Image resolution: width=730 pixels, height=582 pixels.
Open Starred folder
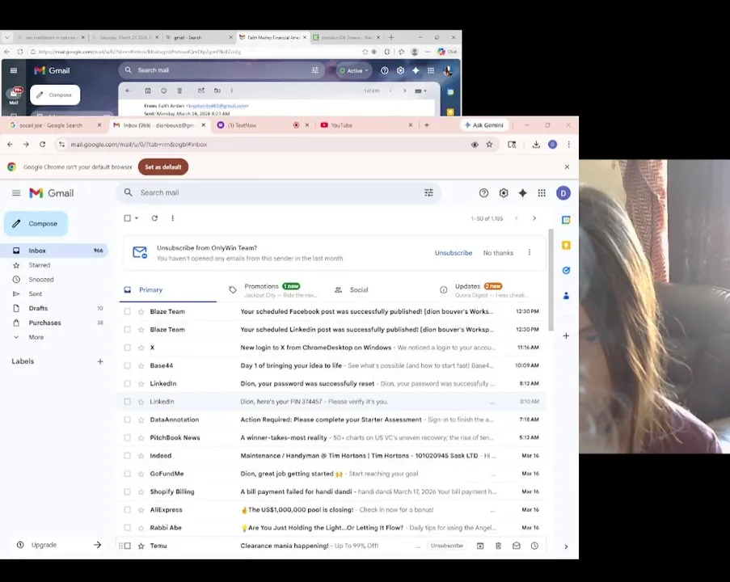point(39,265)
